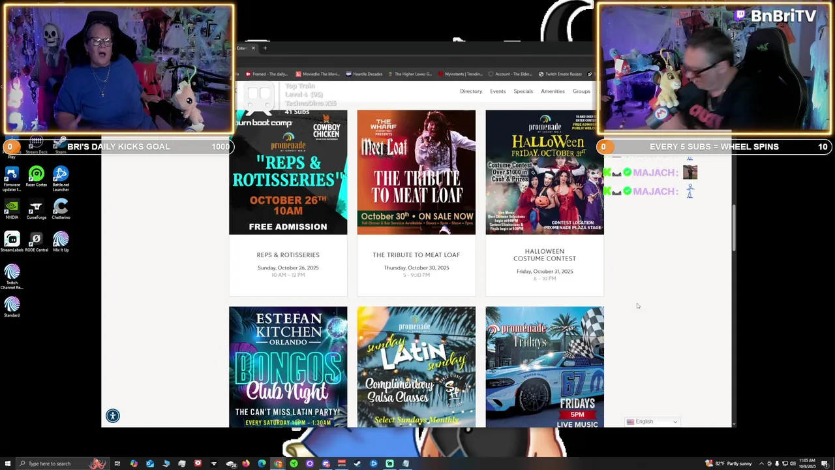Open a new browser tab
Screen dimensions: 835x470
(265, 48)
